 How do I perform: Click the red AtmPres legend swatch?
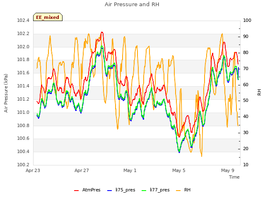[x=76, y=191]
